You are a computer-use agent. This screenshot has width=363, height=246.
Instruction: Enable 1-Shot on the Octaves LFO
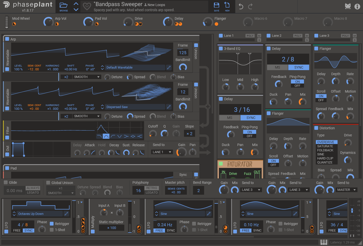click(52, 230)
